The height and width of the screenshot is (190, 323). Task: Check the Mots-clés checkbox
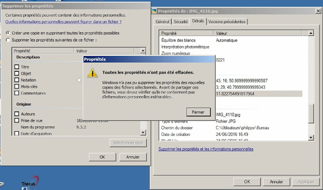click(17, 86)
